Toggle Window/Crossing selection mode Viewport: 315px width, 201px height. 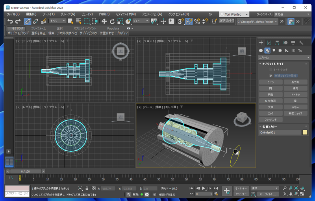tap(94, 21)
